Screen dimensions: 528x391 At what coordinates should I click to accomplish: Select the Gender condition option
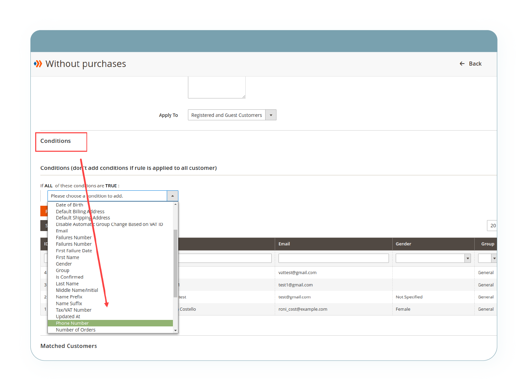point(64,264)
